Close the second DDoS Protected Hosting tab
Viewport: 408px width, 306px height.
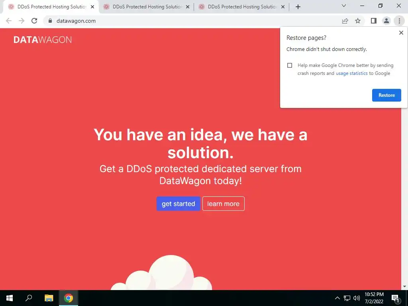188,7
